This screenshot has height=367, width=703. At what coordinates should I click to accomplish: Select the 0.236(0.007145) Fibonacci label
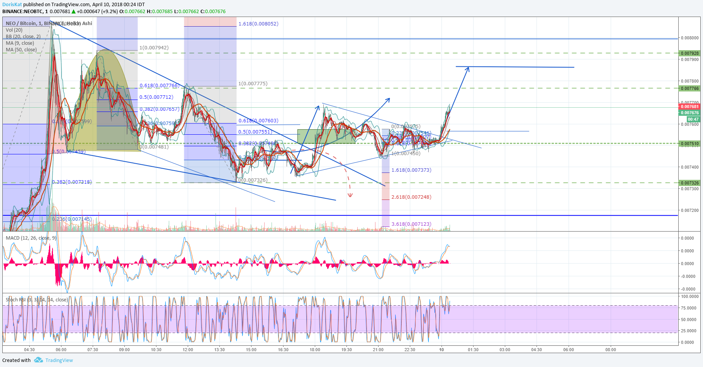point(72,219)
